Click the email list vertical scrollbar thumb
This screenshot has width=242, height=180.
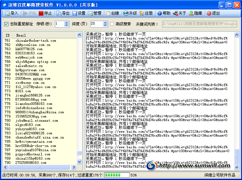79,153
